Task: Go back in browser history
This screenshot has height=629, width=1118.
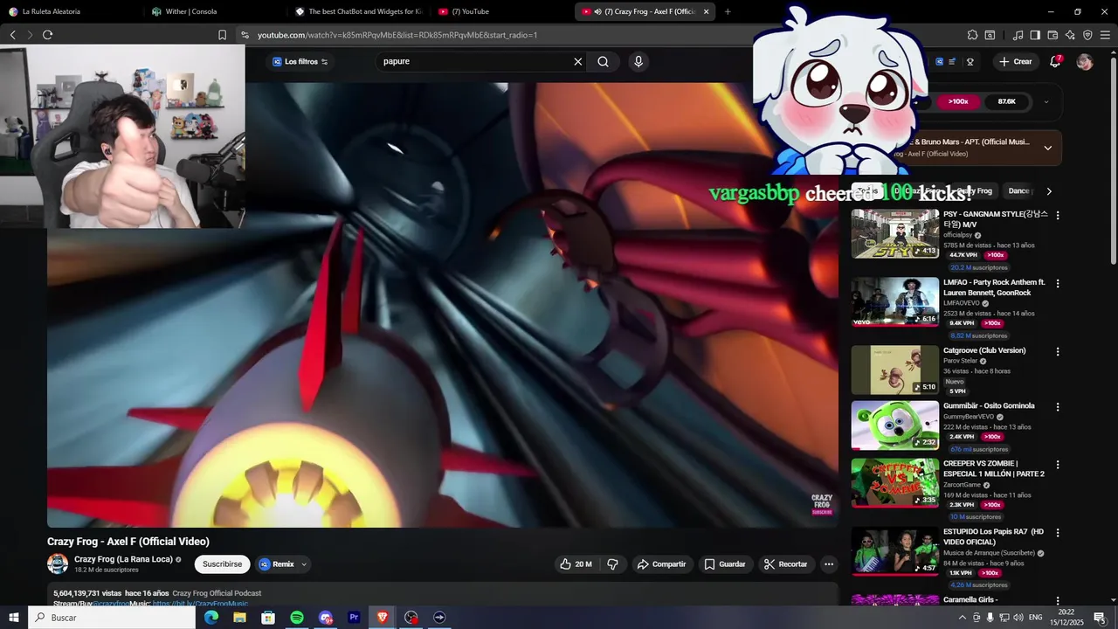Action: 13,35
